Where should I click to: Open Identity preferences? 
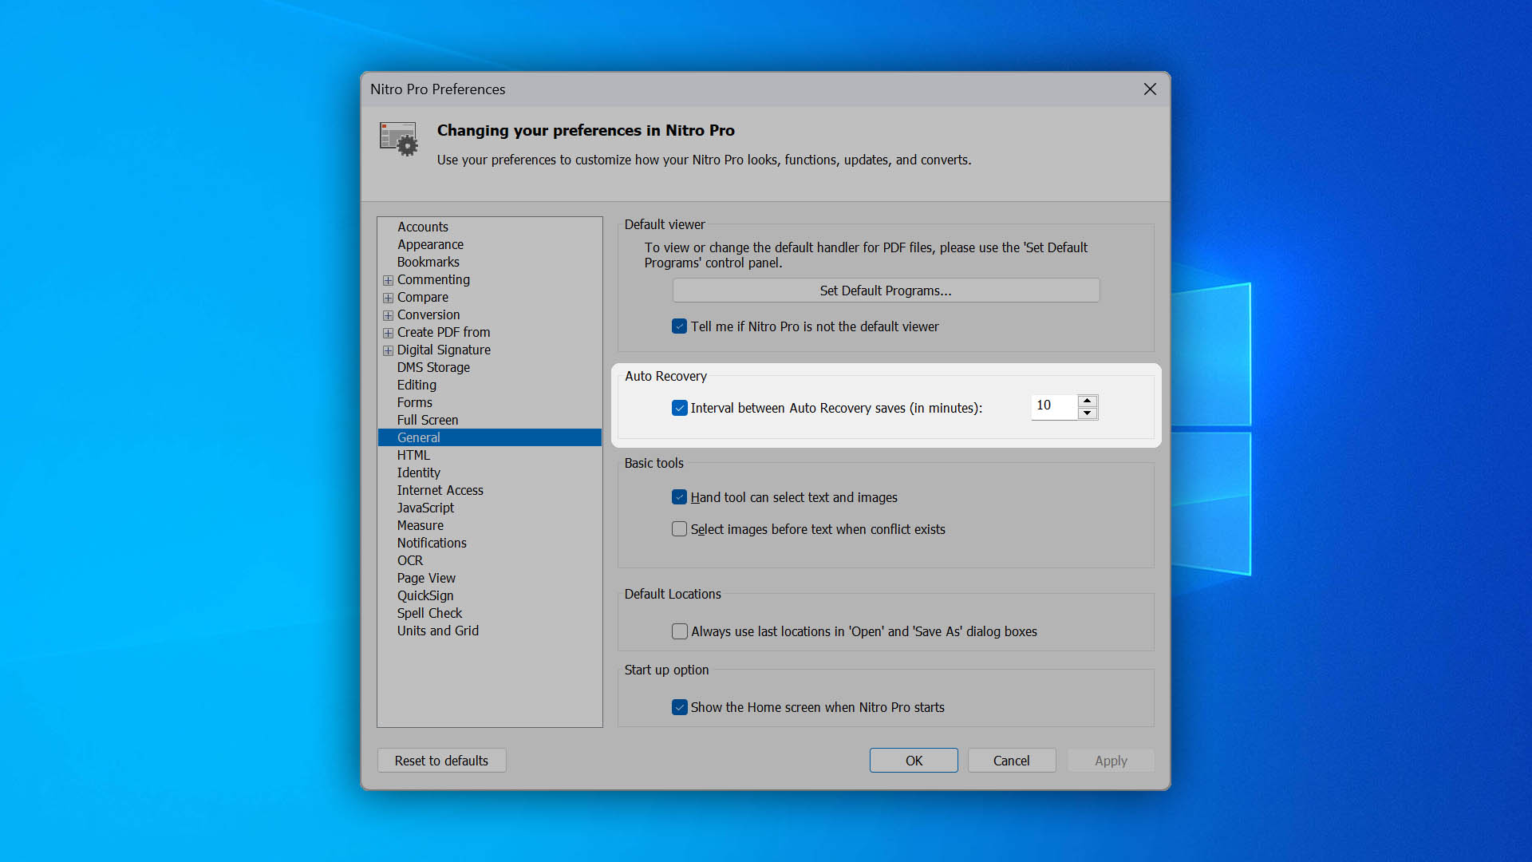(418, 473)
